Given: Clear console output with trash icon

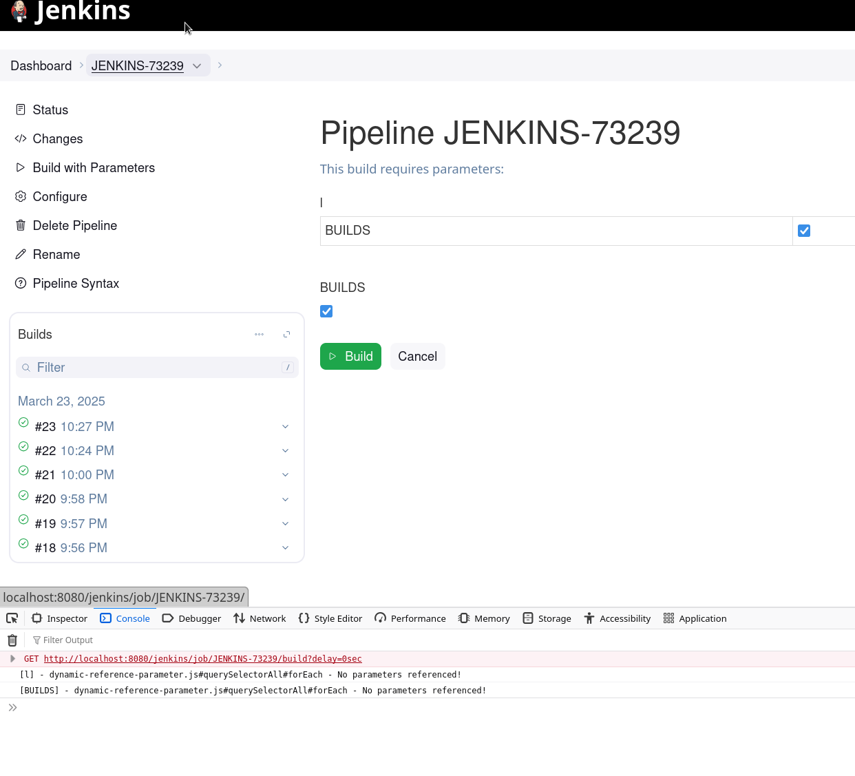Looking at the screenshot, I should [12, 640].
